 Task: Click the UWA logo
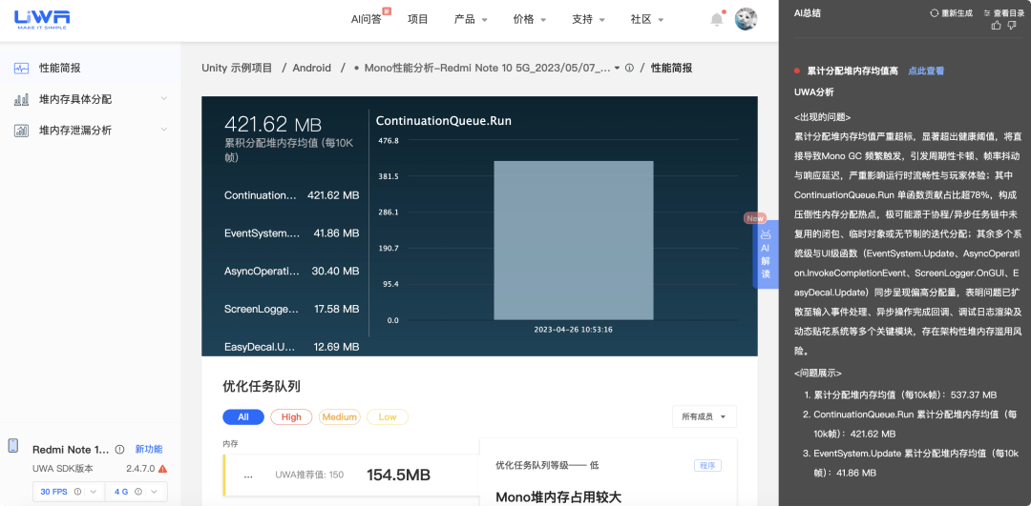pos(41,19)
